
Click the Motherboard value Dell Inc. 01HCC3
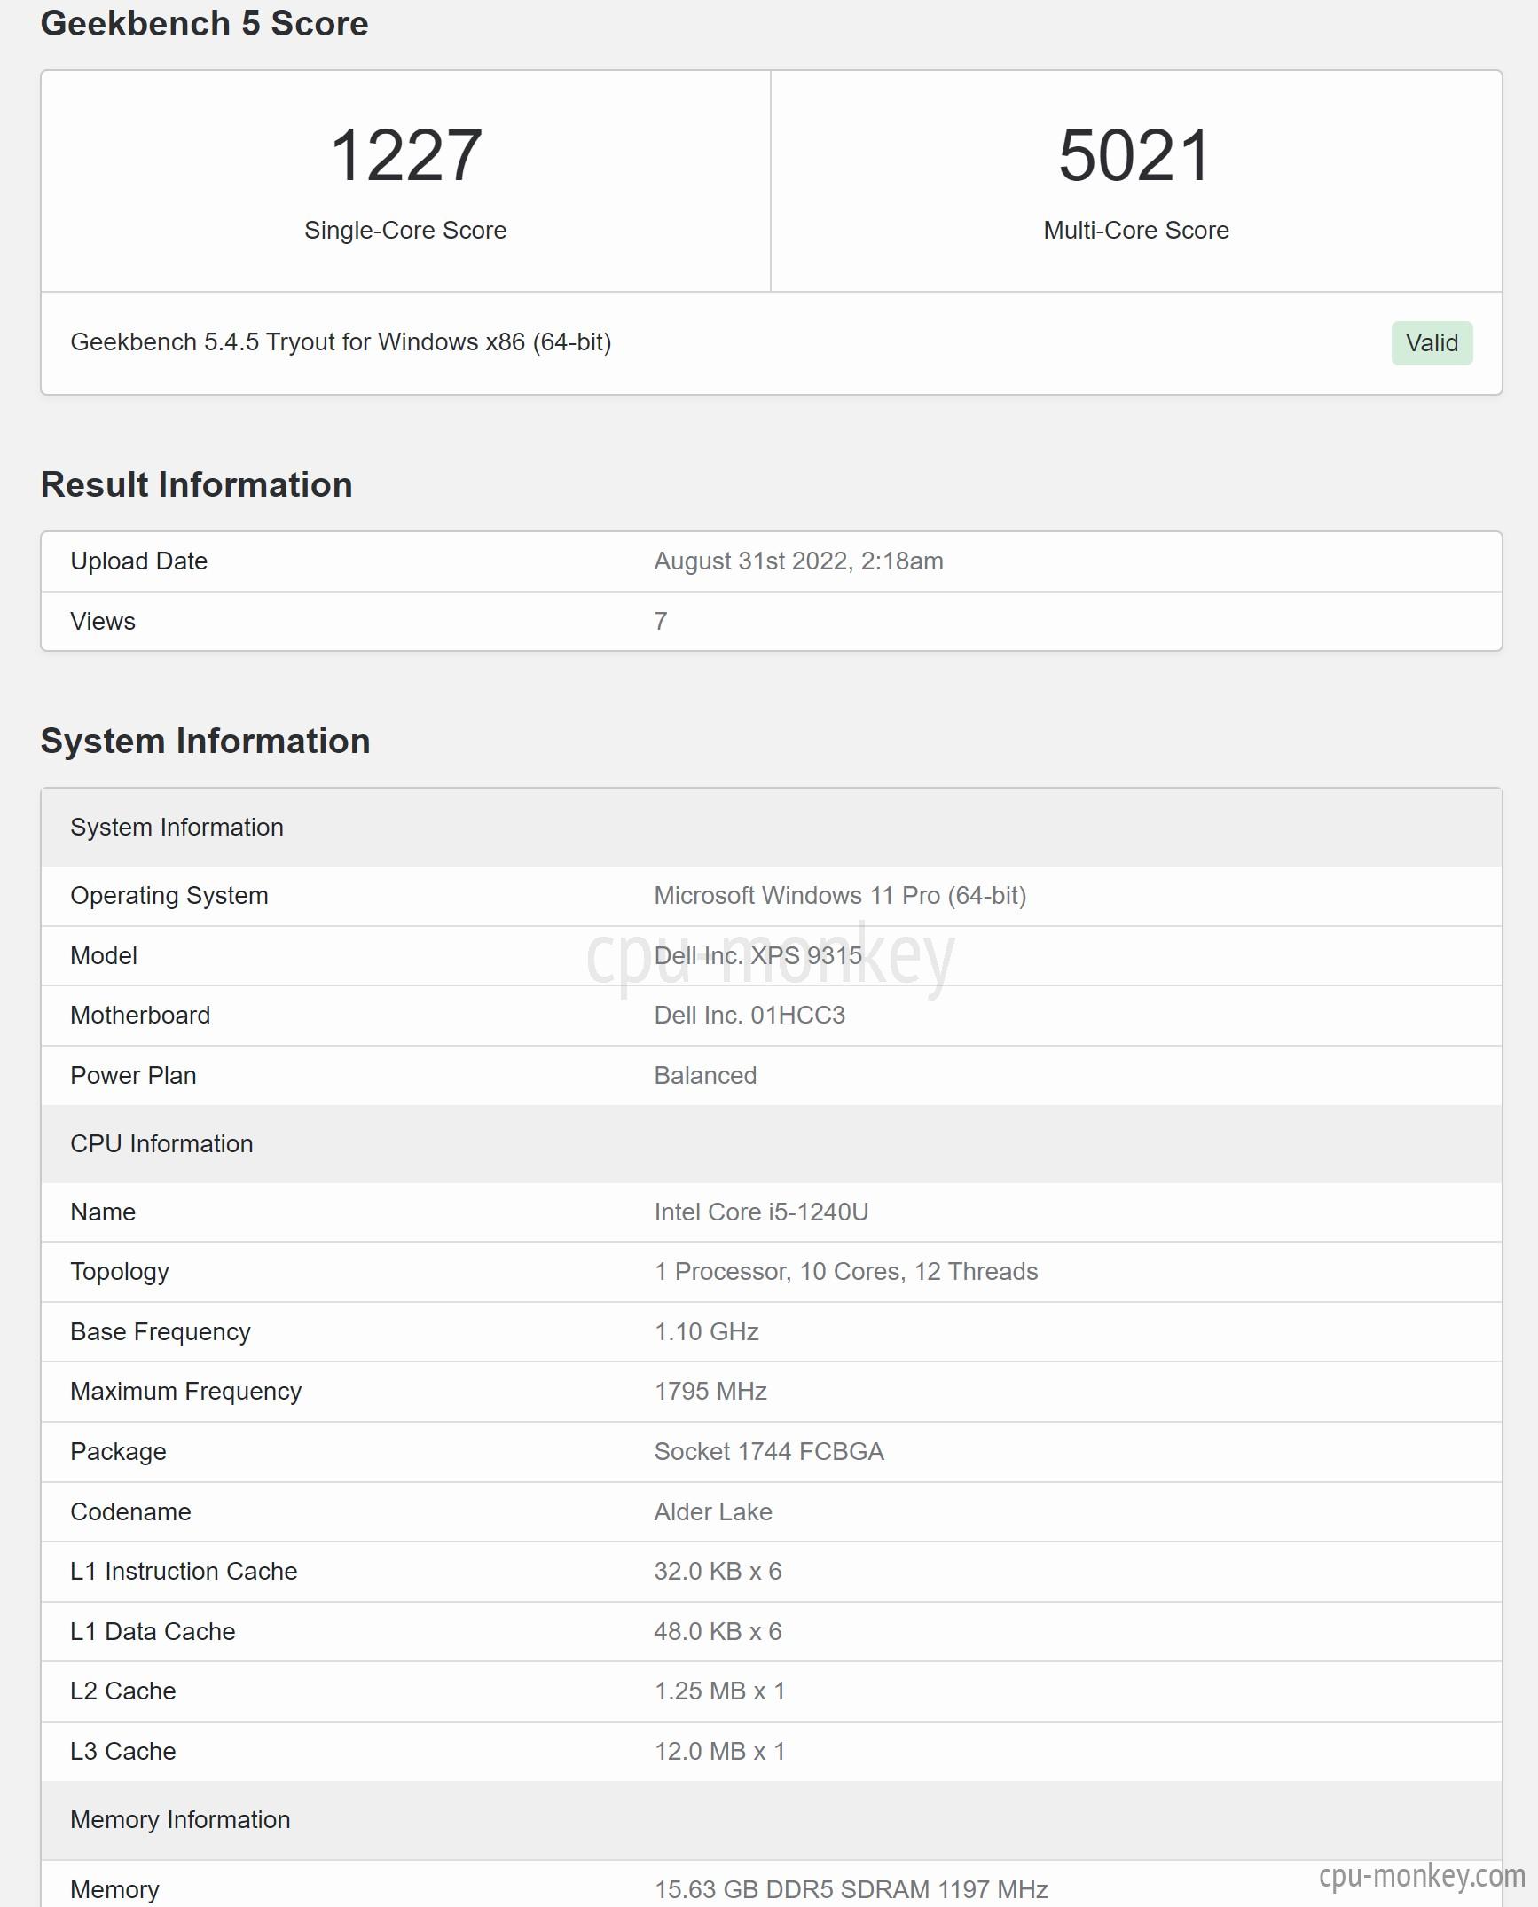point(749,1016)
